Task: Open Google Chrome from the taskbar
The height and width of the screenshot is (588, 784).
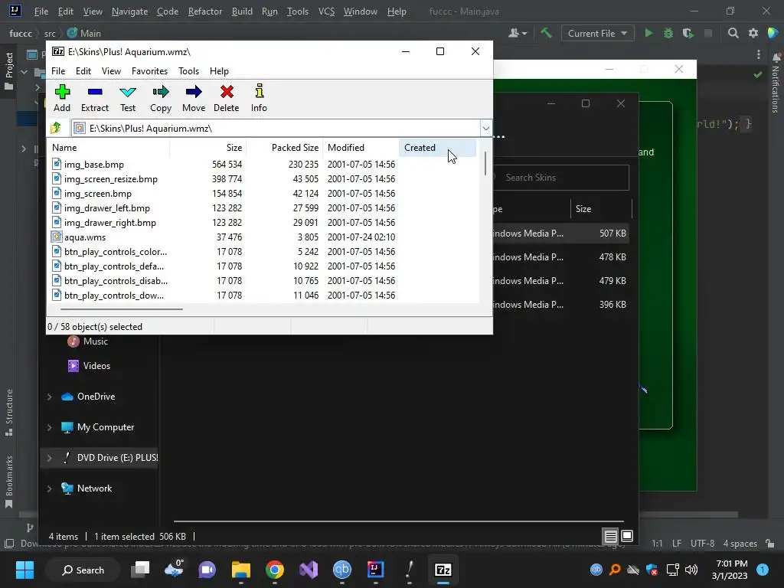Action: (x=275, y=570)
